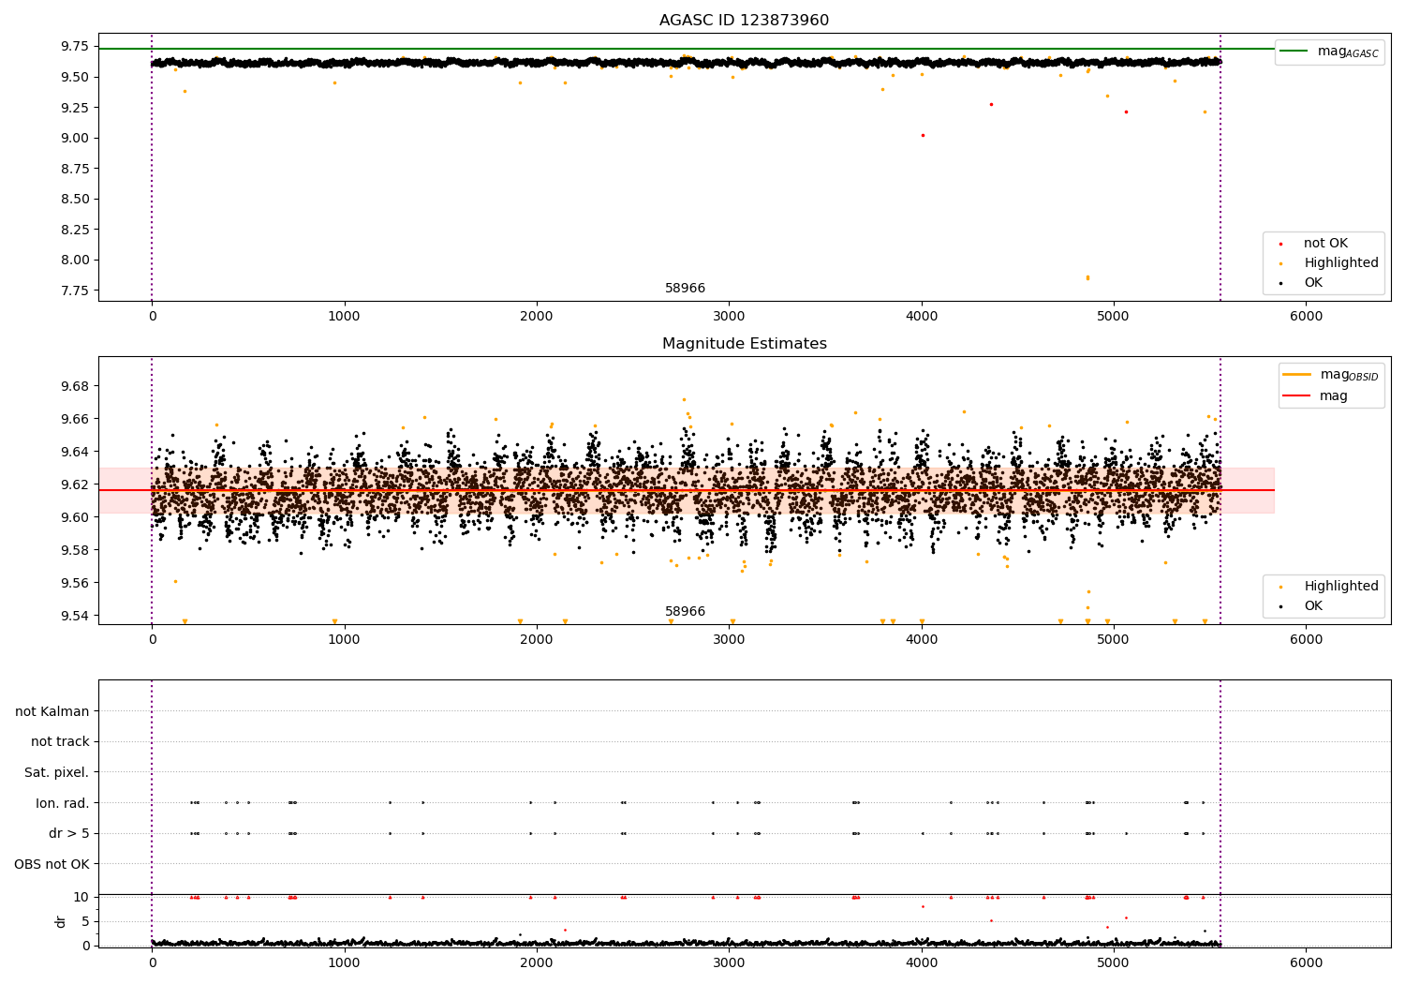This screenshot has height=984, width=1405.
Task: Click the 6000 x-tick under the top plot
Action: (x=1306, y=317)
